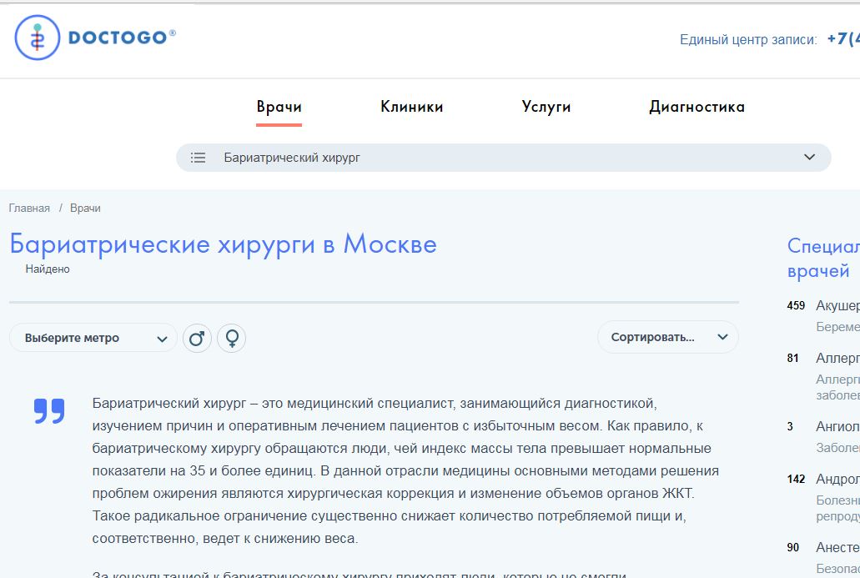Filter doctors by female gender icon

point(231,338)
